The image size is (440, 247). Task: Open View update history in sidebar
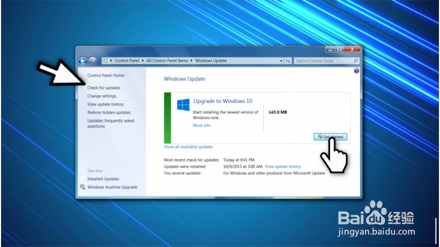point(105,104)
